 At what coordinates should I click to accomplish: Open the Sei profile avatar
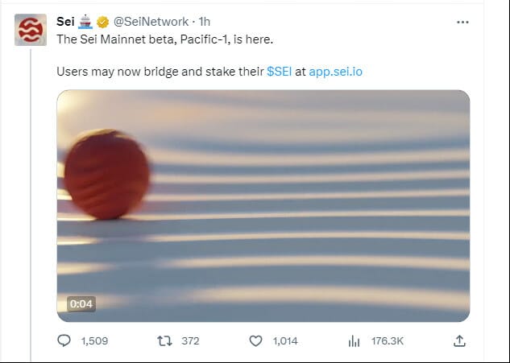pos(31,30)
